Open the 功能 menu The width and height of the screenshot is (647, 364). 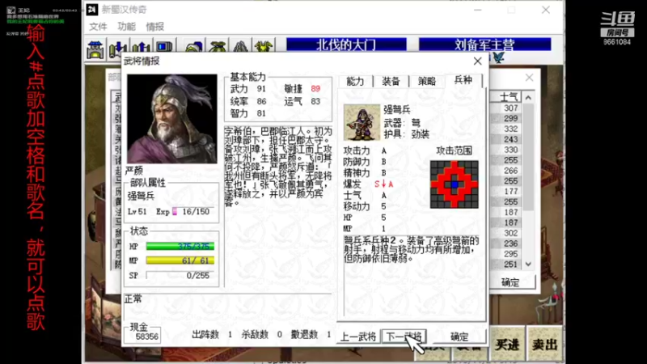[127, 27]
